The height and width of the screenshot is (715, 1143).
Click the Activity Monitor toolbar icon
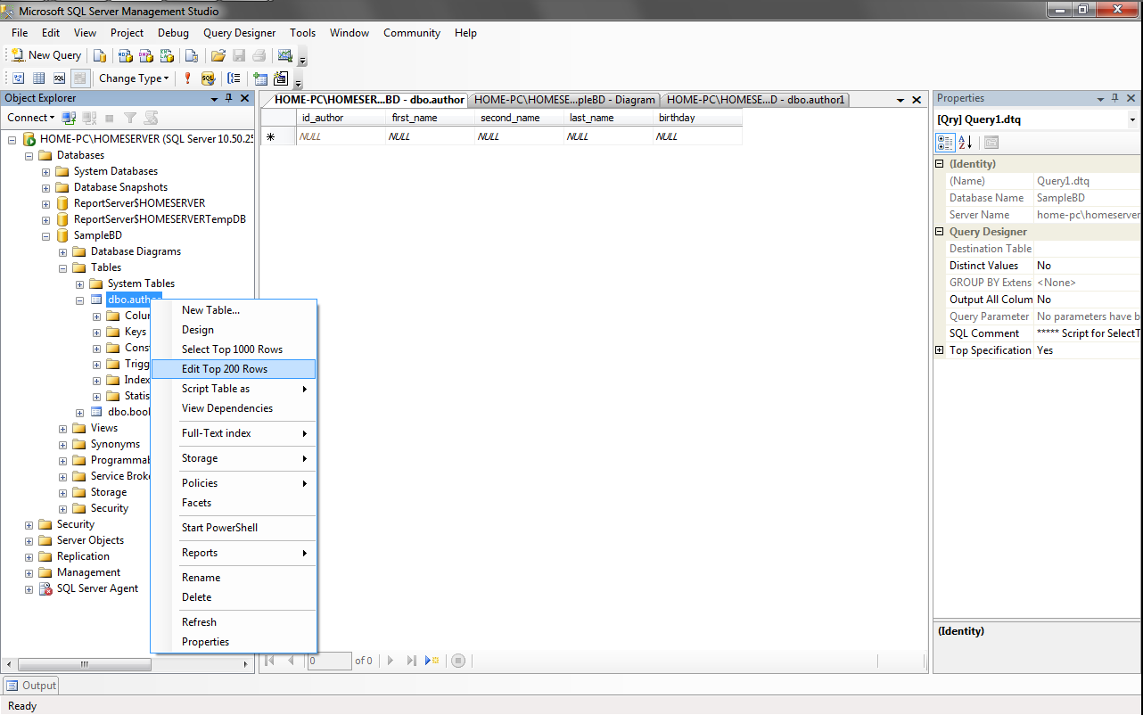click(285, 55)
